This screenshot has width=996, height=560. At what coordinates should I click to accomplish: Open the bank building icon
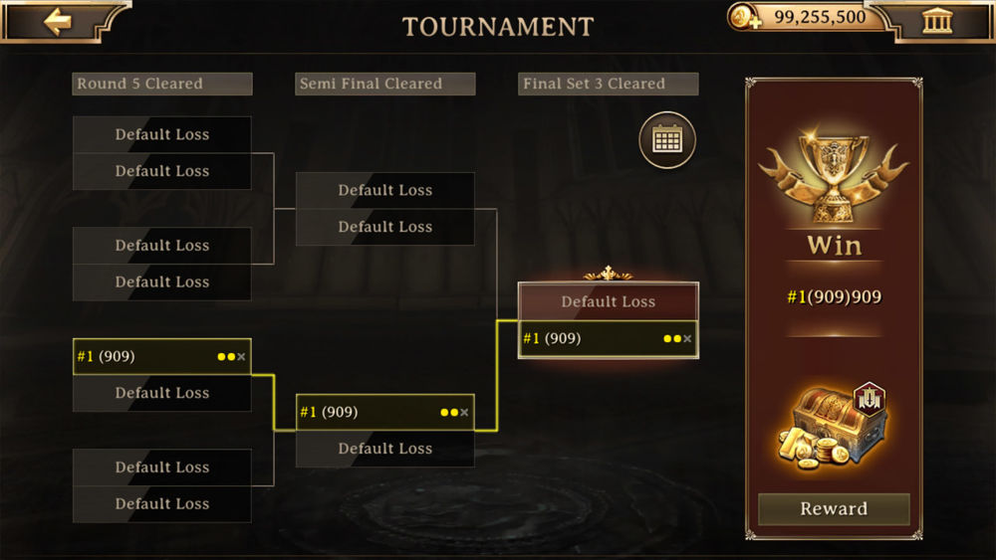coord(937,21)
